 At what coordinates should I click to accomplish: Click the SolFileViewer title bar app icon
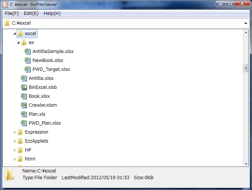tap(5, 4)
